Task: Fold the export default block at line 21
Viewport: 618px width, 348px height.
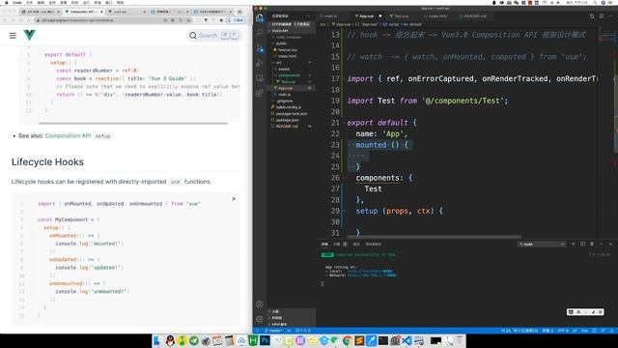Action: (x=344, y=123)
